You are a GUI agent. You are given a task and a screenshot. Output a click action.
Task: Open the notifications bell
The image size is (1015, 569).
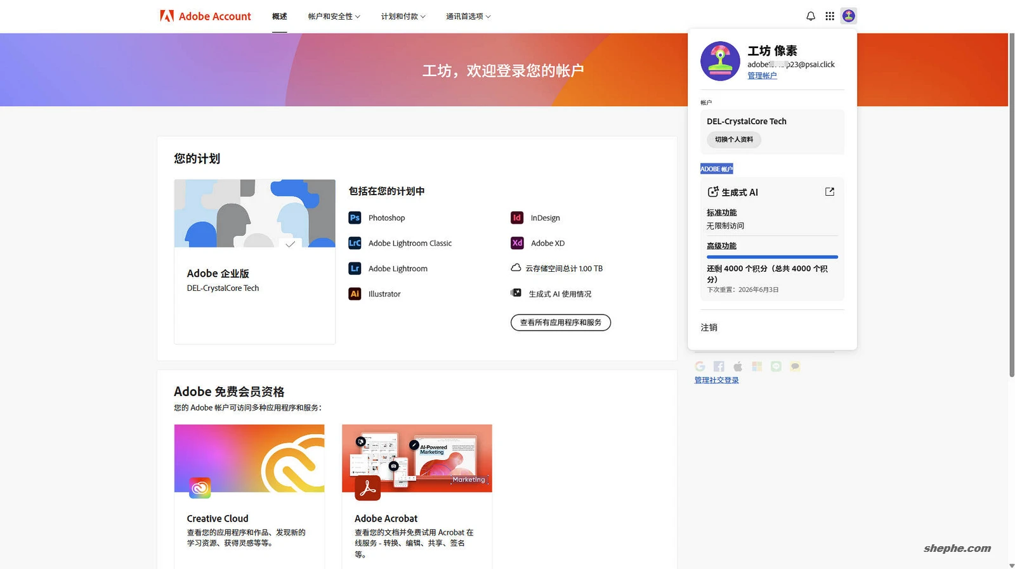[811, 16]
